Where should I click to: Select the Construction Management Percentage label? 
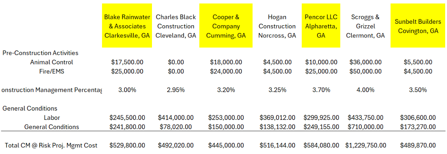pos(51,90)
